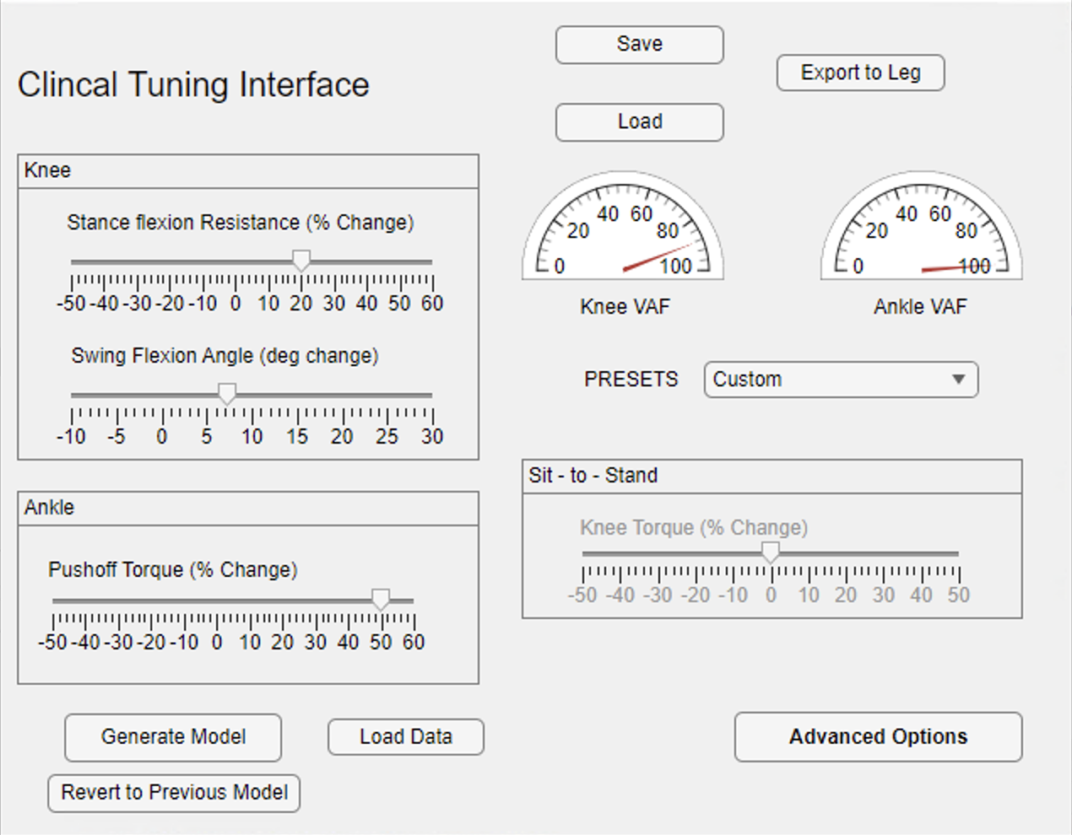The image size is (1072, 835).
Task: Click the Pushoff Torque slider thumb
Action: pos(381,599)
